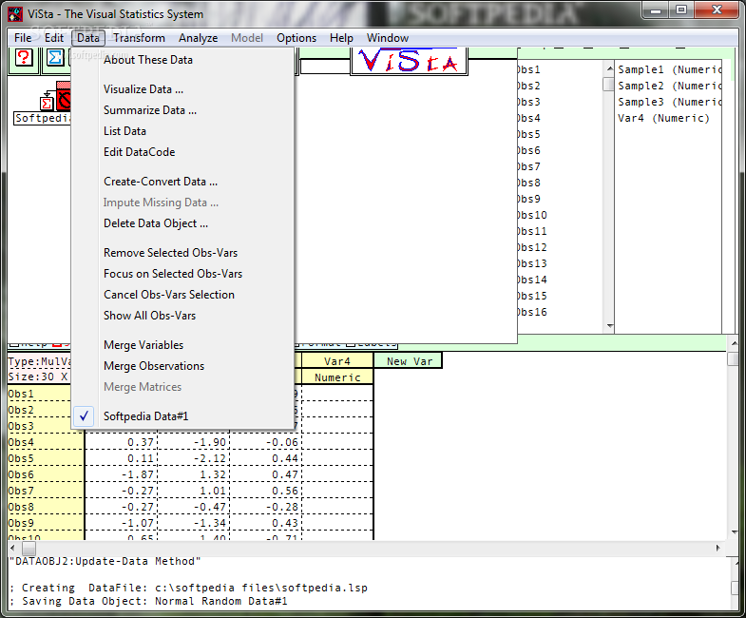This screenshot has height=618, width=746.
Task: Select the red Softpedia data object icon
Action: pos(64,97)
